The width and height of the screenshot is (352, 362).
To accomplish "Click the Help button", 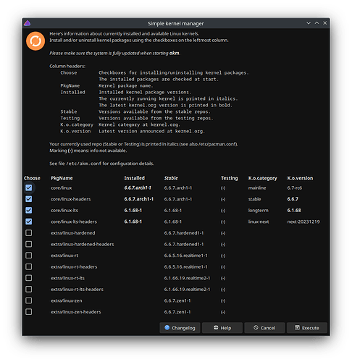I will pyautogui.click(x=222, y=328).
